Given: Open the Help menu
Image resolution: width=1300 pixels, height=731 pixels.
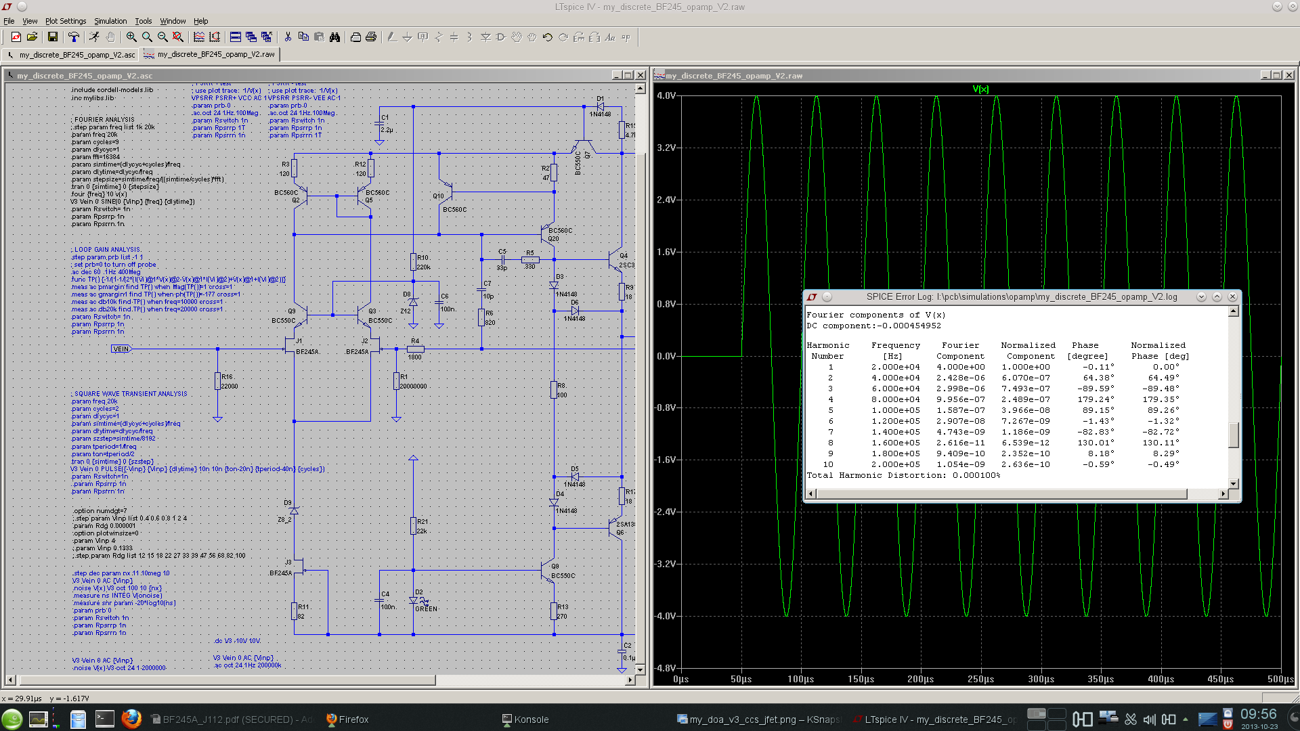Looking at the screenshot, I should 201,21.
